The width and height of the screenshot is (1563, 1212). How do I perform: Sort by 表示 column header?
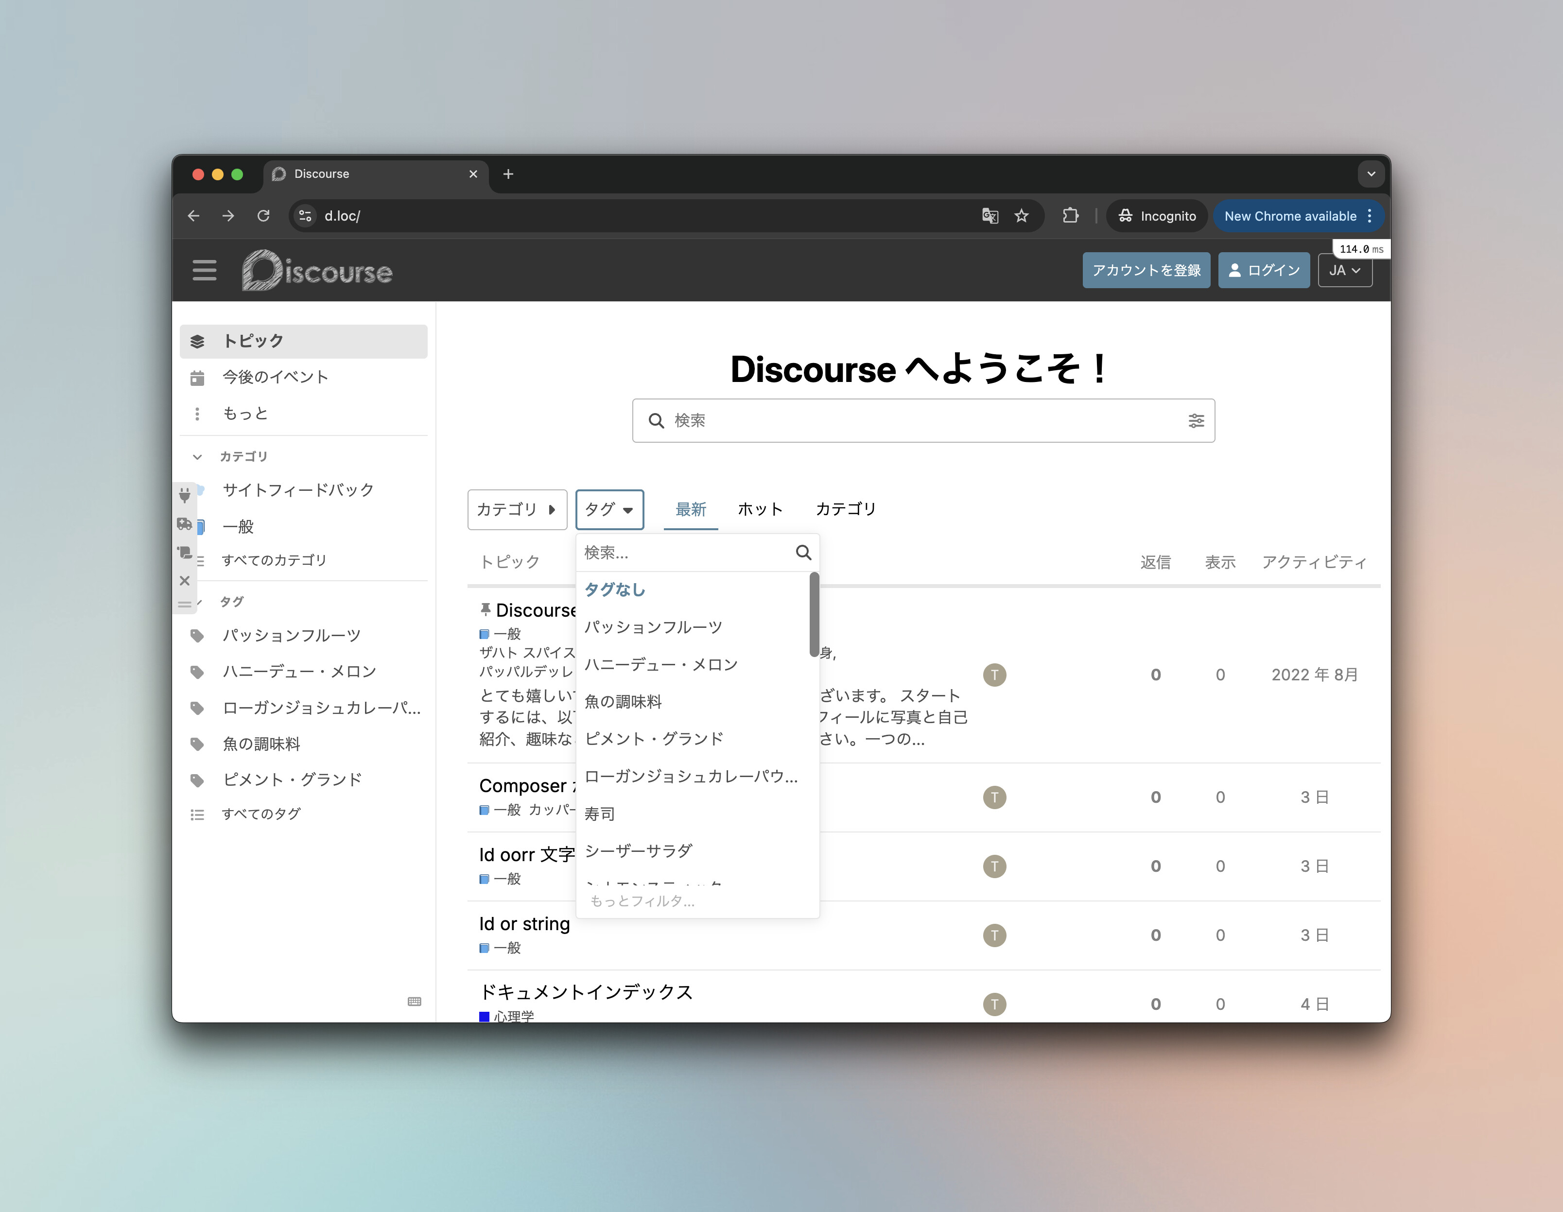1220,562
